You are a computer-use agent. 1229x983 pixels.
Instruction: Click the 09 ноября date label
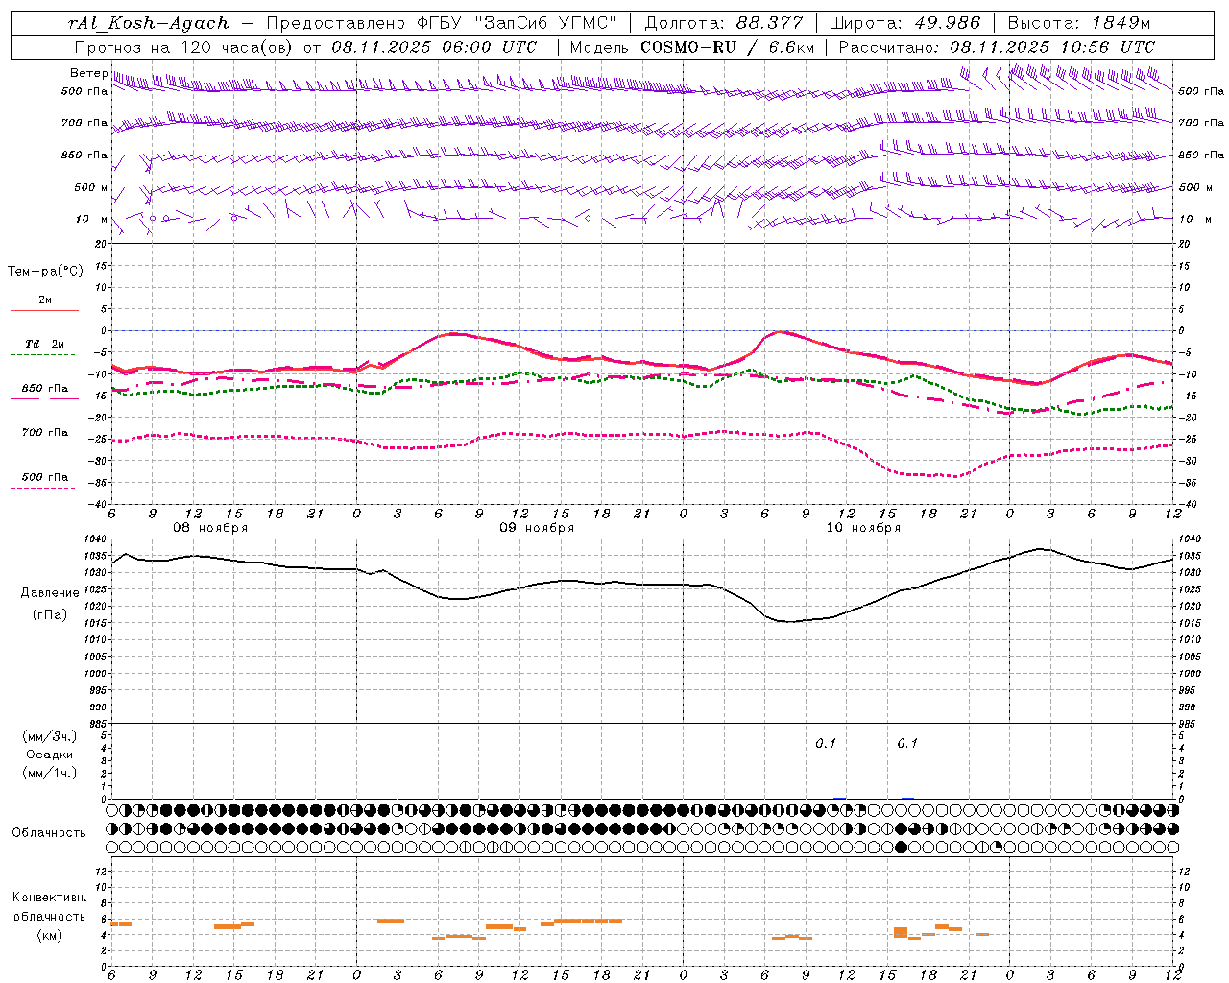(x=537, y=528)
